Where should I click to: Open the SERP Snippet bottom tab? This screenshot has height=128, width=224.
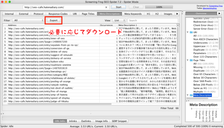(119, 121)
